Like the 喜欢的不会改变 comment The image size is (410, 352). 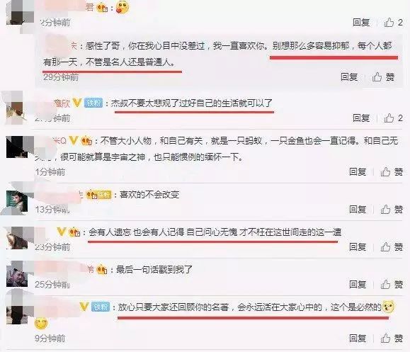(392, 209)
